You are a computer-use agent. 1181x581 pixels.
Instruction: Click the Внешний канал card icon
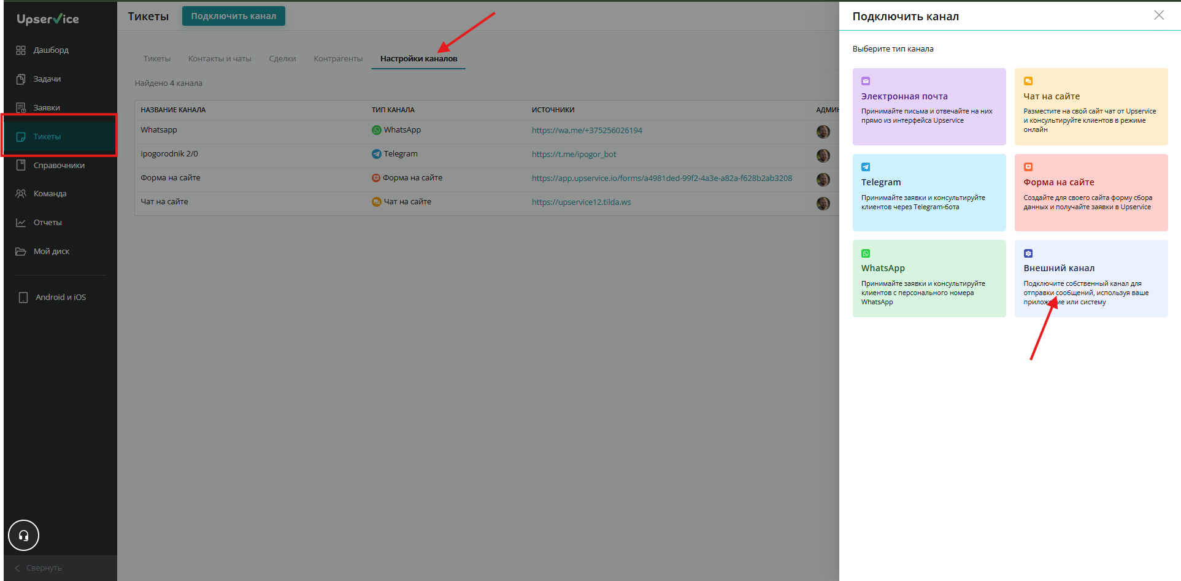click(1028, 253)
